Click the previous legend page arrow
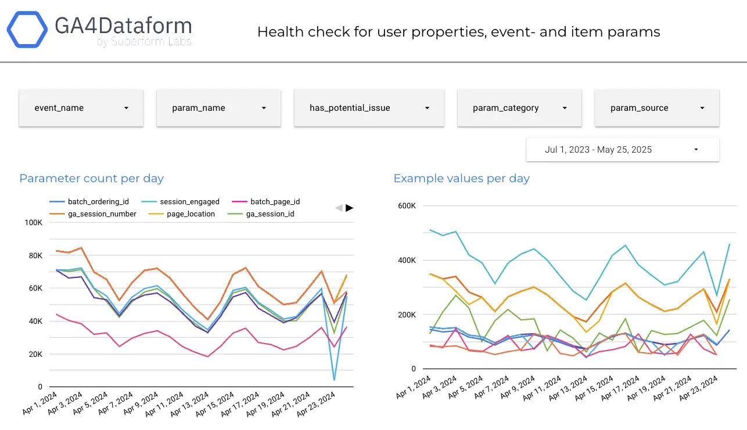The width and height of the screenshot is (747, 430). (339, 208)
